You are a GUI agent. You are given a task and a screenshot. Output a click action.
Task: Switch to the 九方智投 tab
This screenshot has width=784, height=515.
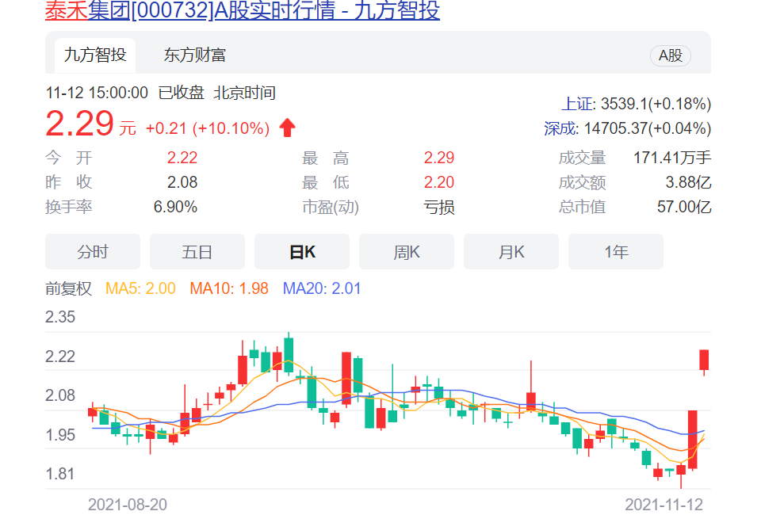click(x=95, y=55)
